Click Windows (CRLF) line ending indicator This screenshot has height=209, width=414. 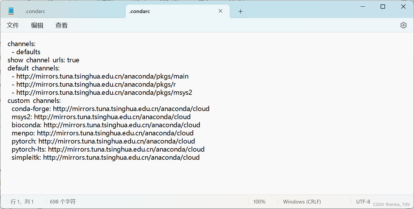pos(302,202)
